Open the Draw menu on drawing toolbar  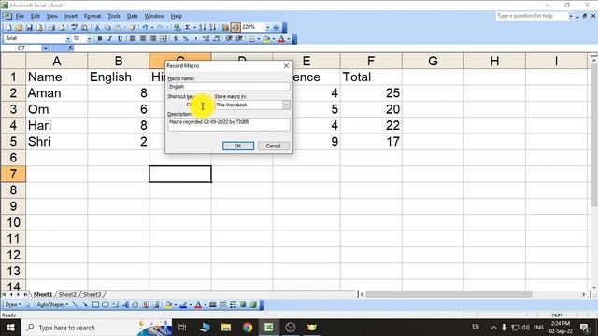pos(13,305)
